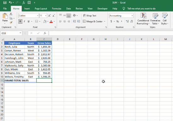This screenshot has width=173, height=121.
Task: Click the Format Painter brush icon
Action: [11, 23]
